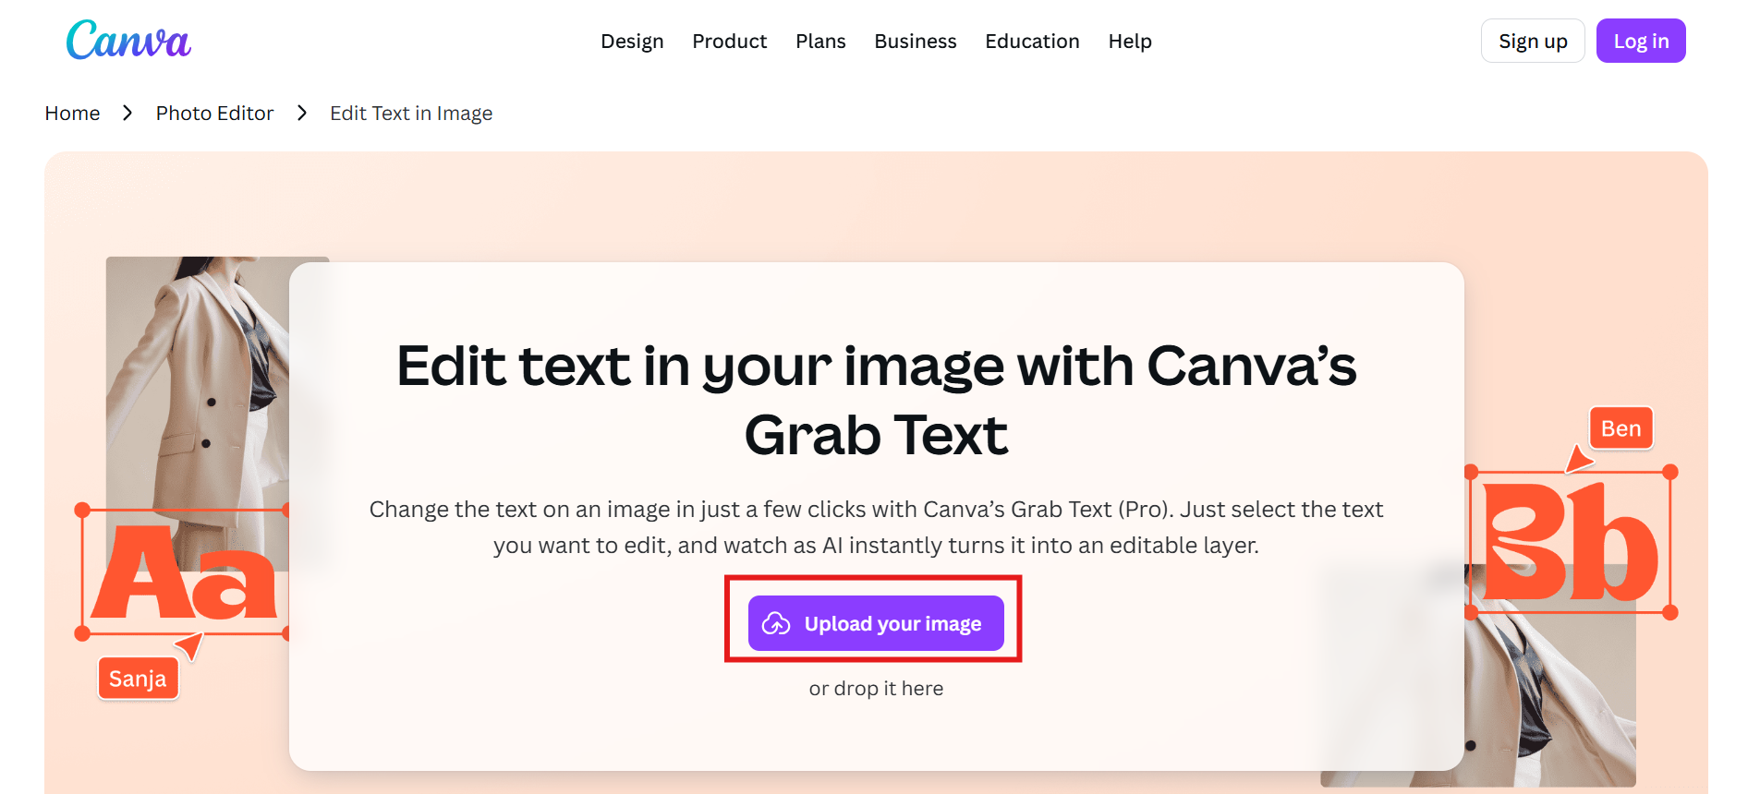
Task: Click the Canva logo
Action: pos(128,41)
